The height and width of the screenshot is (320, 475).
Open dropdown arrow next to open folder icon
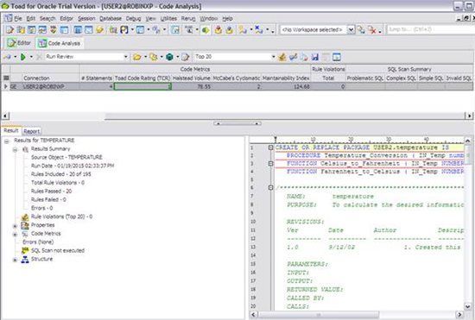pyautogui.click(x=145, y=57)
